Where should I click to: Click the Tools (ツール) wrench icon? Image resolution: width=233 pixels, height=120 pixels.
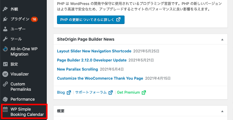(5, 39)
